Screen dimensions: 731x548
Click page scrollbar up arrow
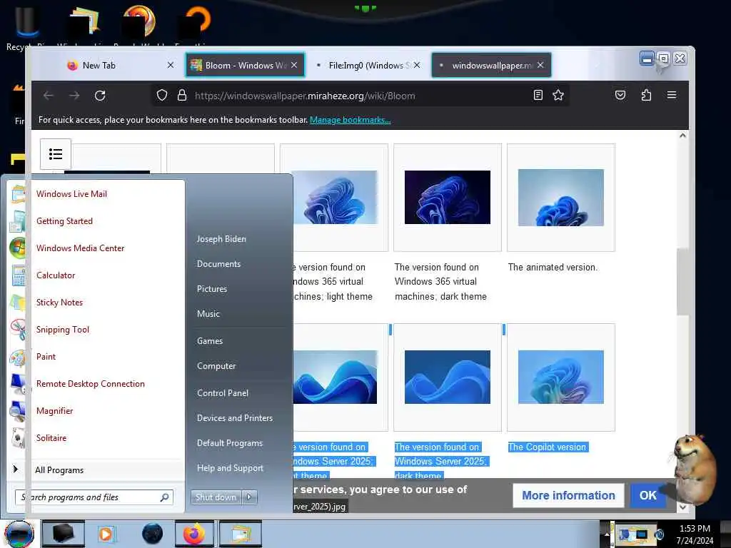coord(682,136)
